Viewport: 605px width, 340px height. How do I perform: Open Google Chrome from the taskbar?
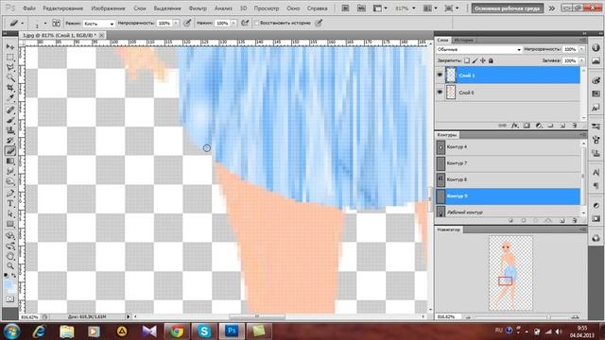(x=177, y=331)
